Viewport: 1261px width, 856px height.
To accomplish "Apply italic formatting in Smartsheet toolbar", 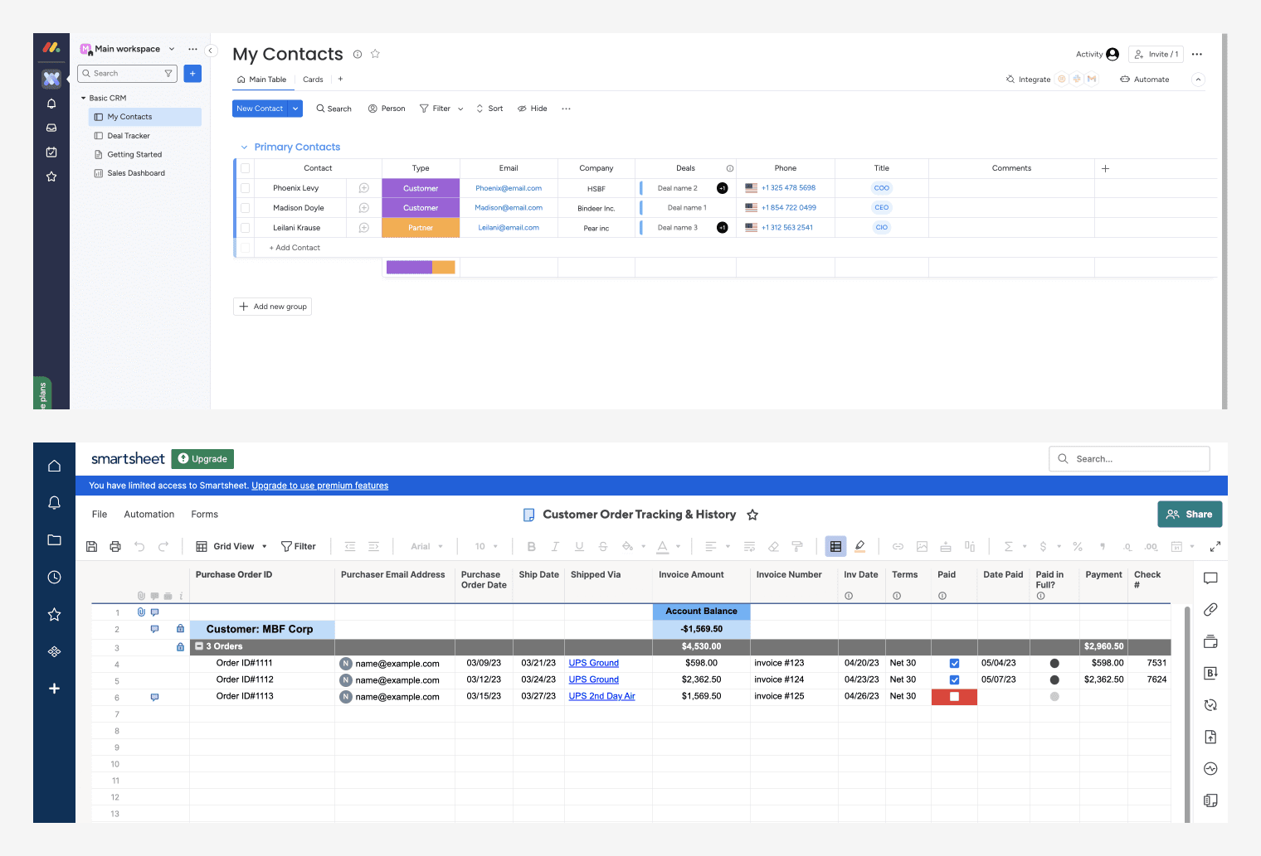I will click(555, 547).
